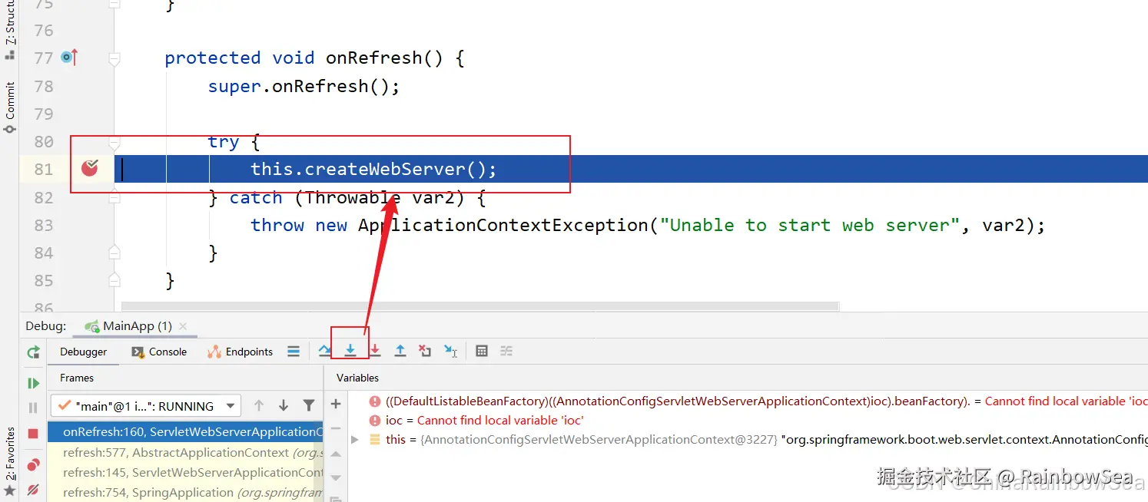Screen dimensions: 1148x502
Task: Click line number 83 in the gutter
Action: [44, 225]
